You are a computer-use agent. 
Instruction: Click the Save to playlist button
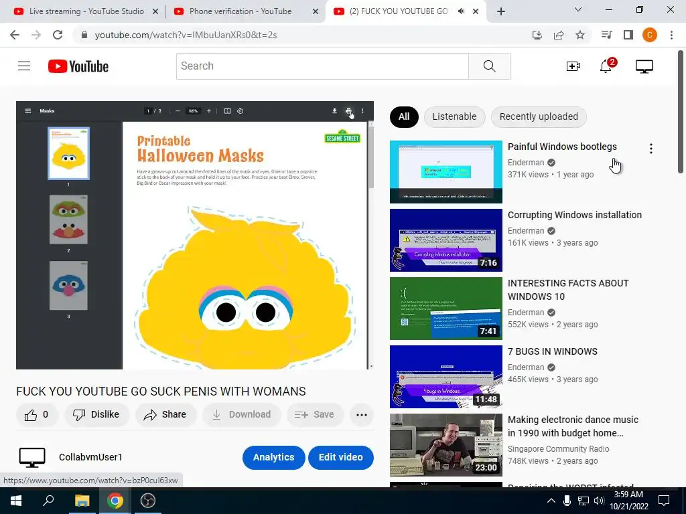[315, 414]
